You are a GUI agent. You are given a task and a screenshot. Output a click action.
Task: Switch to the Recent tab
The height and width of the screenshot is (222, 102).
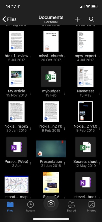(30, 206)
